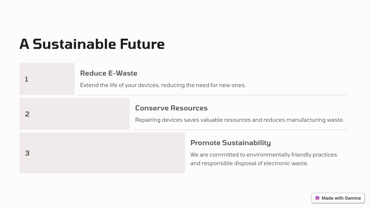The width and height of the screenshot is (370, 208).
Task: Click the 'We are committed to environmentally' line
Action: [x=264, y=155]
